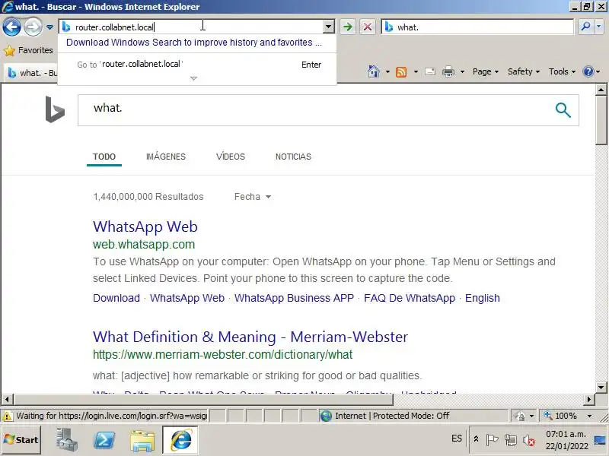Click the Home page icon
The height and width of the screenshot is (456, 609).
point(374,71)
